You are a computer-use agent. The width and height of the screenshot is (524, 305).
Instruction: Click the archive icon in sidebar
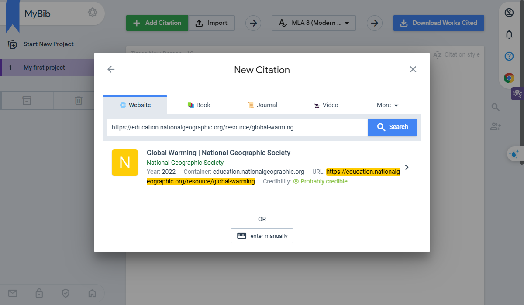[x=27, y=101]
